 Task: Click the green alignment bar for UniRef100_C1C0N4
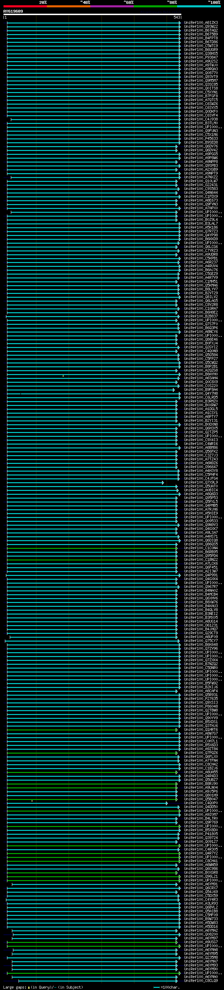coord(92,549)
